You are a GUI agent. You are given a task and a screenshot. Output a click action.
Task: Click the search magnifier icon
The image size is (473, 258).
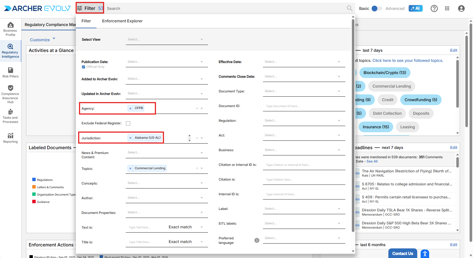[x=350, y=8]
